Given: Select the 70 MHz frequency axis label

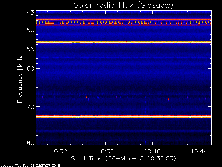Looking at the screenshot, I should point(31,107).
